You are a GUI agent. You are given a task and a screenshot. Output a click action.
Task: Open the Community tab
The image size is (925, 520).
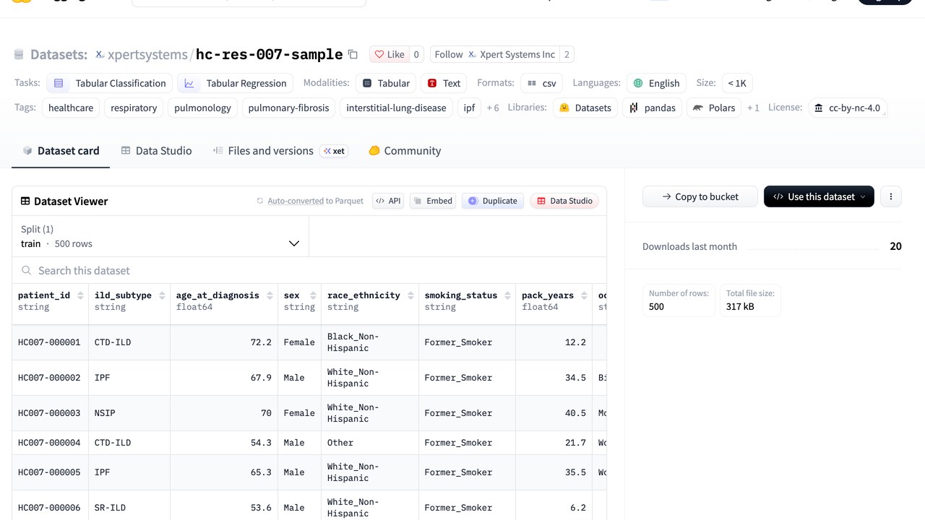coord(405,150)
